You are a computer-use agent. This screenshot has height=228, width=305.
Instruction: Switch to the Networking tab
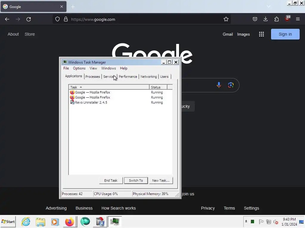149,77
